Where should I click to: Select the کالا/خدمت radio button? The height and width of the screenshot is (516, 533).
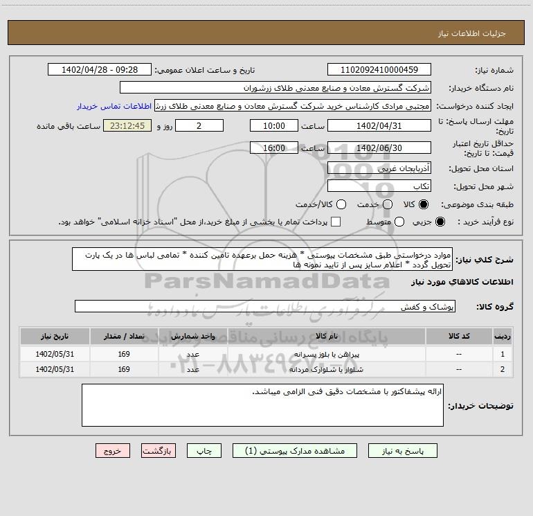(341, 204)
